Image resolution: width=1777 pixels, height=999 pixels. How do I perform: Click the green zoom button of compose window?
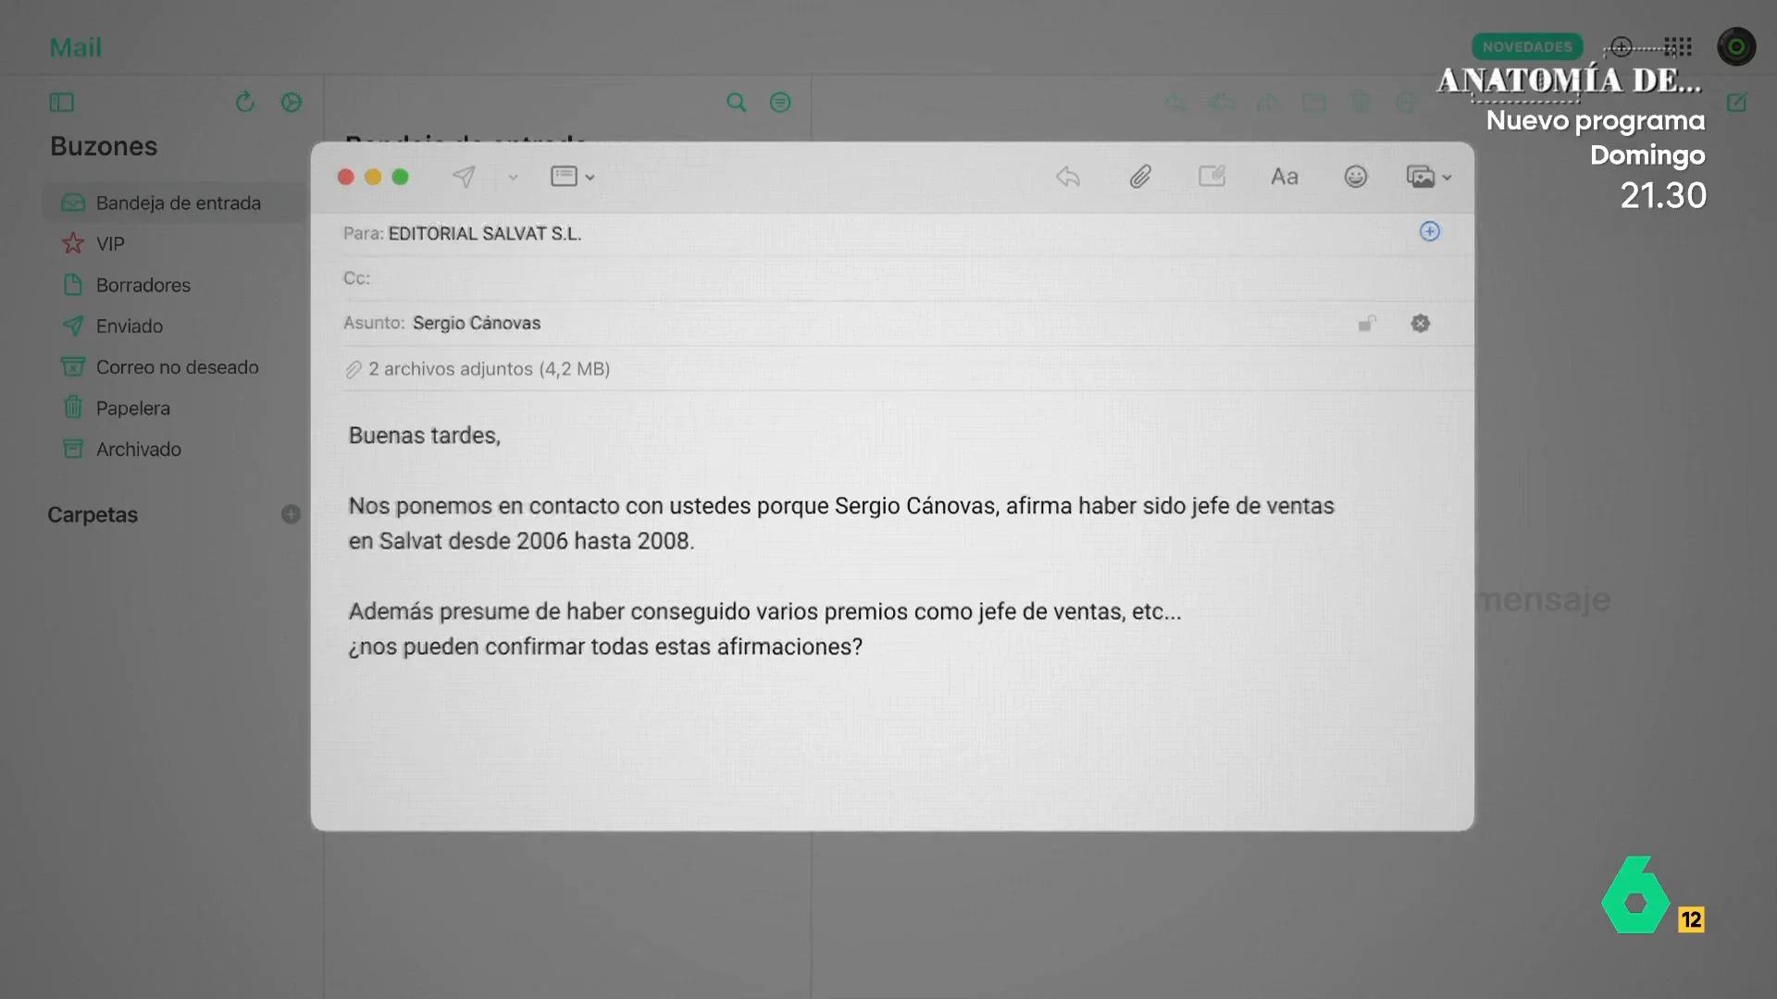coord(400,177)
